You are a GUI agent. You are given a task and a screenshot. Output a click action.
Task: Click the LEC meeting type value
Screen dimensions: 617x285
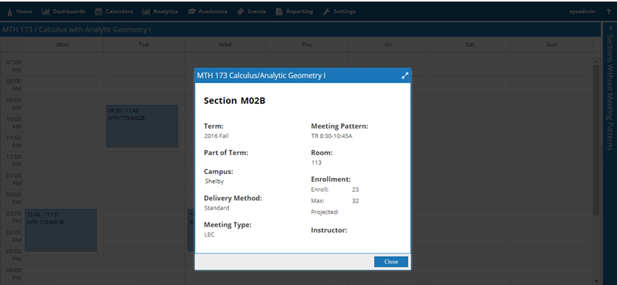pyautogui.click(x=209, y=235)
